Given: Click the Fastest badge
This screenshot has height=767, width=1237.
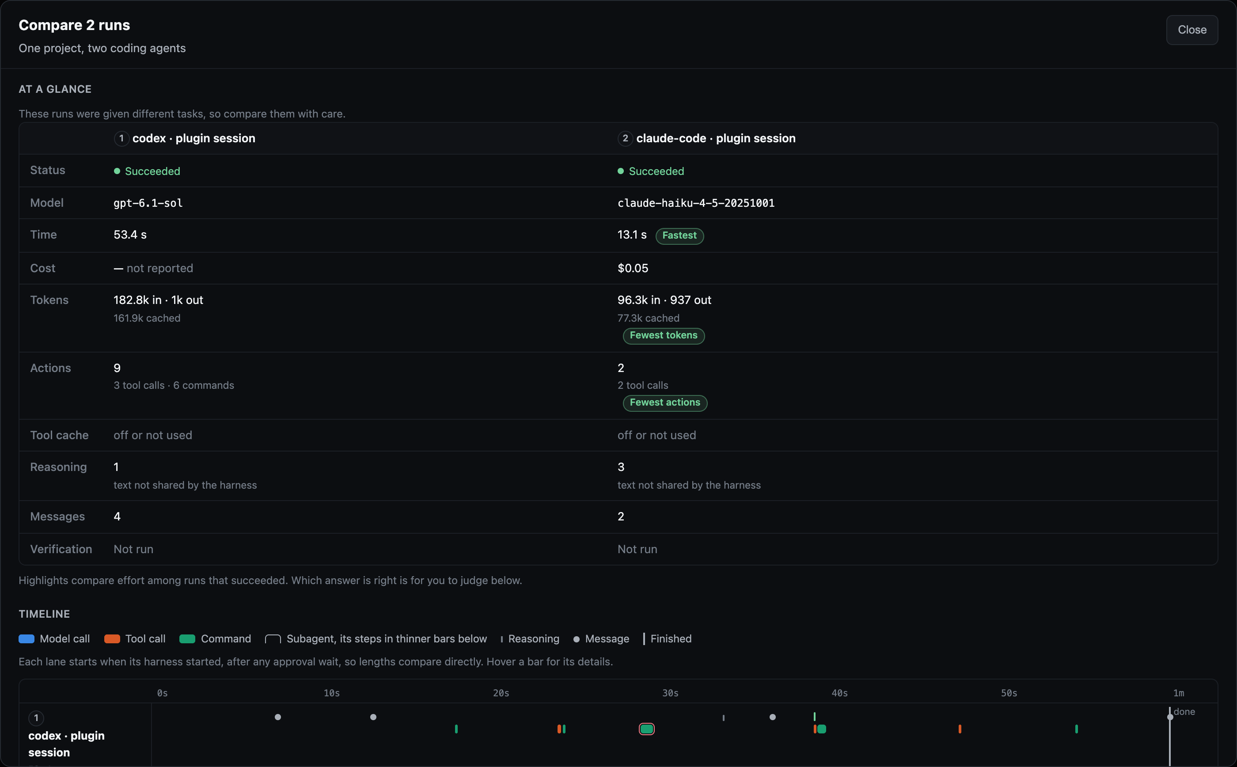Looking at the screenshot, I should click(679, 235).
